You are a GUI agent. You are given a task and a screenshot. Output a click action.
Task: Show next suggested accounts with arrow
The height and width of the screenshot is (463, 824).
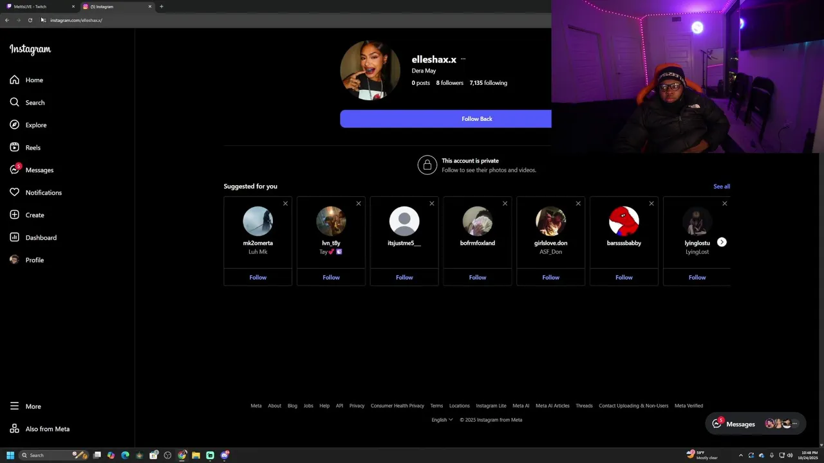pyautogui.click(x=722, y=242)
